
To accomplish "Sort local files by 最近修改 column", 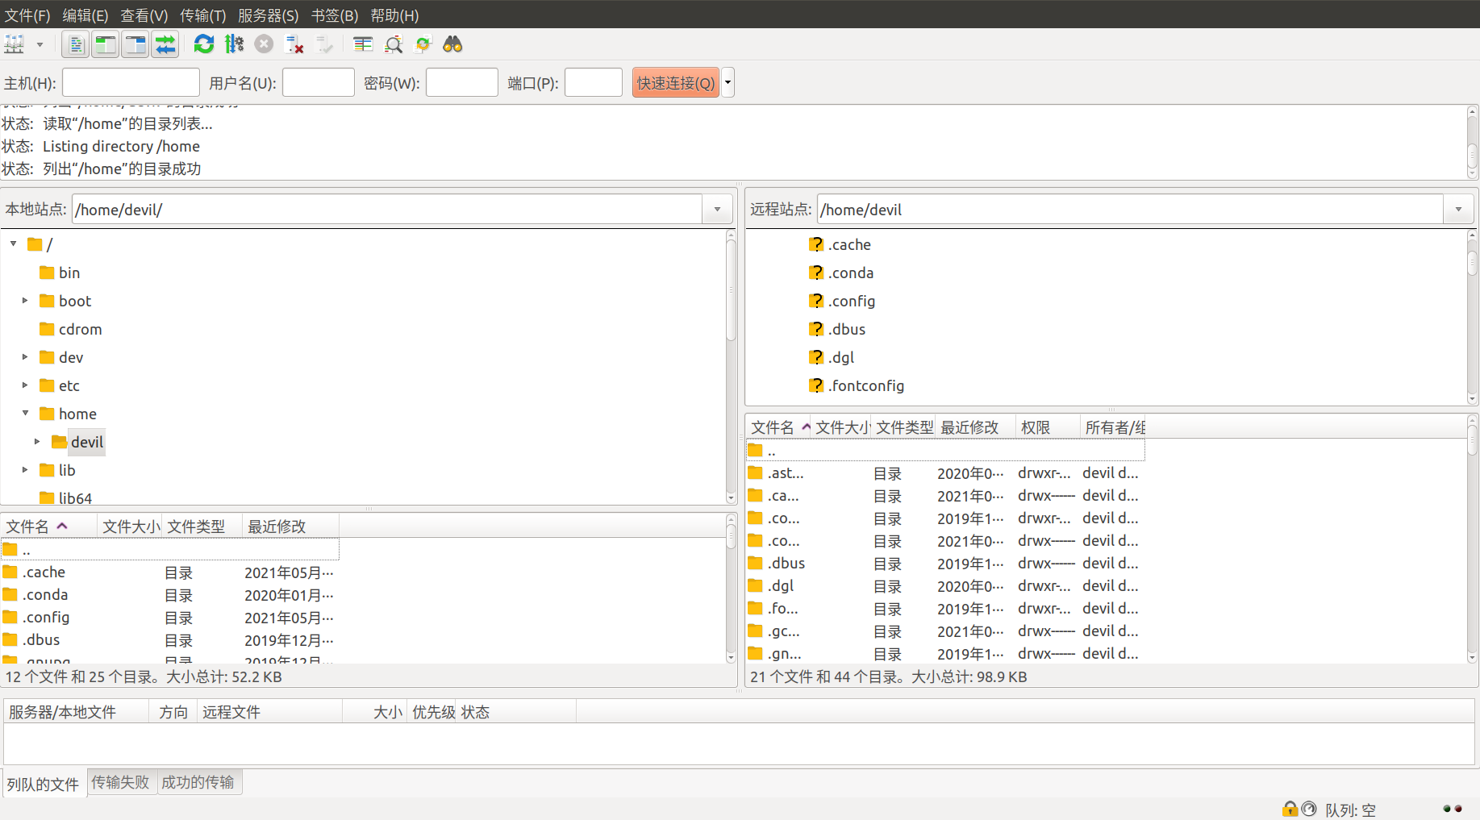I will (290, 527).
